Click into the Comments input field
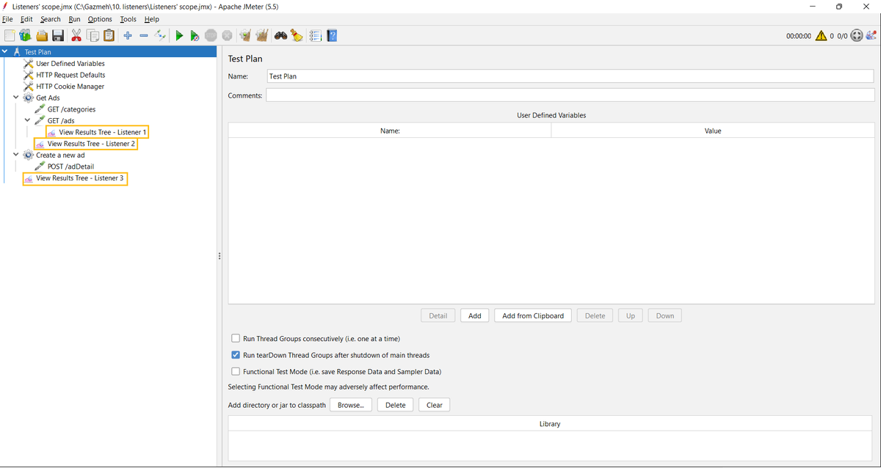This screenshot has width=881, height=468. (x=570, y=95)
